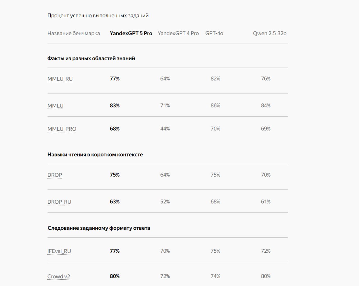Select the 44% score in MMLU_PRO row
Image resolution: width=359 pixels, height=286 pixels.
click(x=165, y=129)
